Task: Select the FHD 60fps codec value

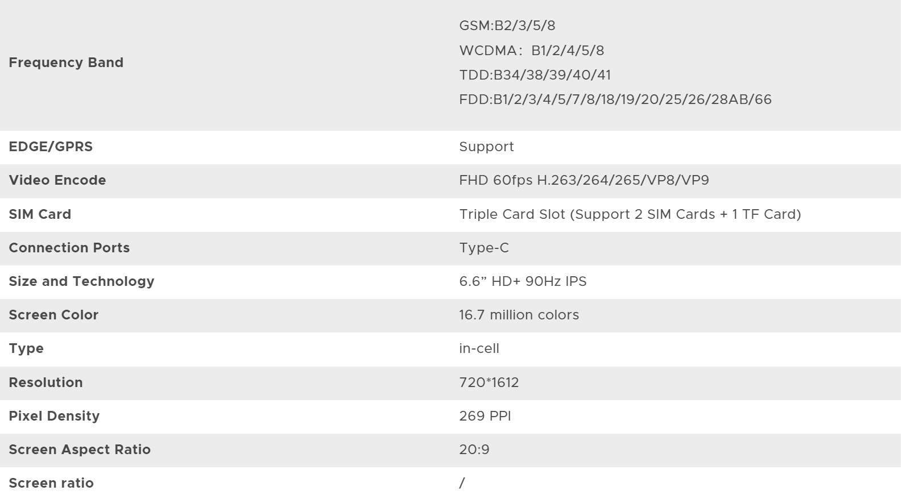Action: tap(584, 180)
